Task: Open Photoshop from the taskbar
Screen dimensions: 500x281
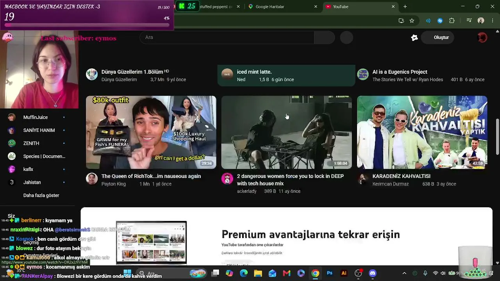Action: (330, 273)
